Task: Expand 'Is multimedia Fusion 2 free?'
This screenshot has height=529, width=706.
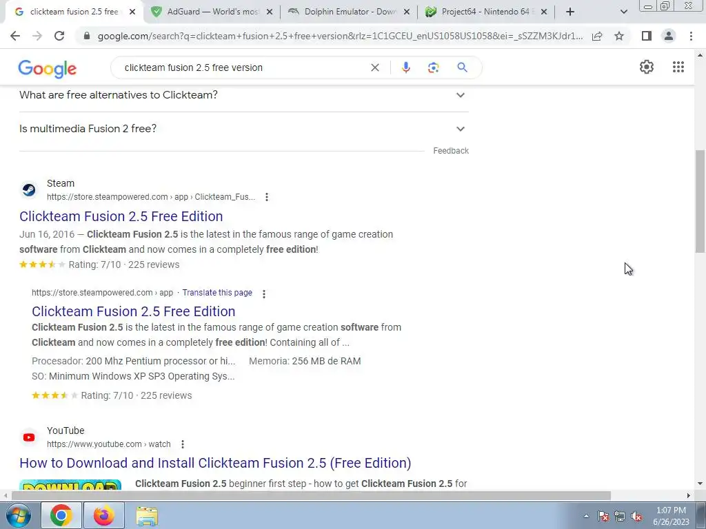Action: point(243,129)
